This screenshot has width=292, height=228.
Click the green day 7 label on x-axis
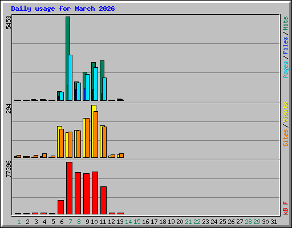[x=70, y=222]
